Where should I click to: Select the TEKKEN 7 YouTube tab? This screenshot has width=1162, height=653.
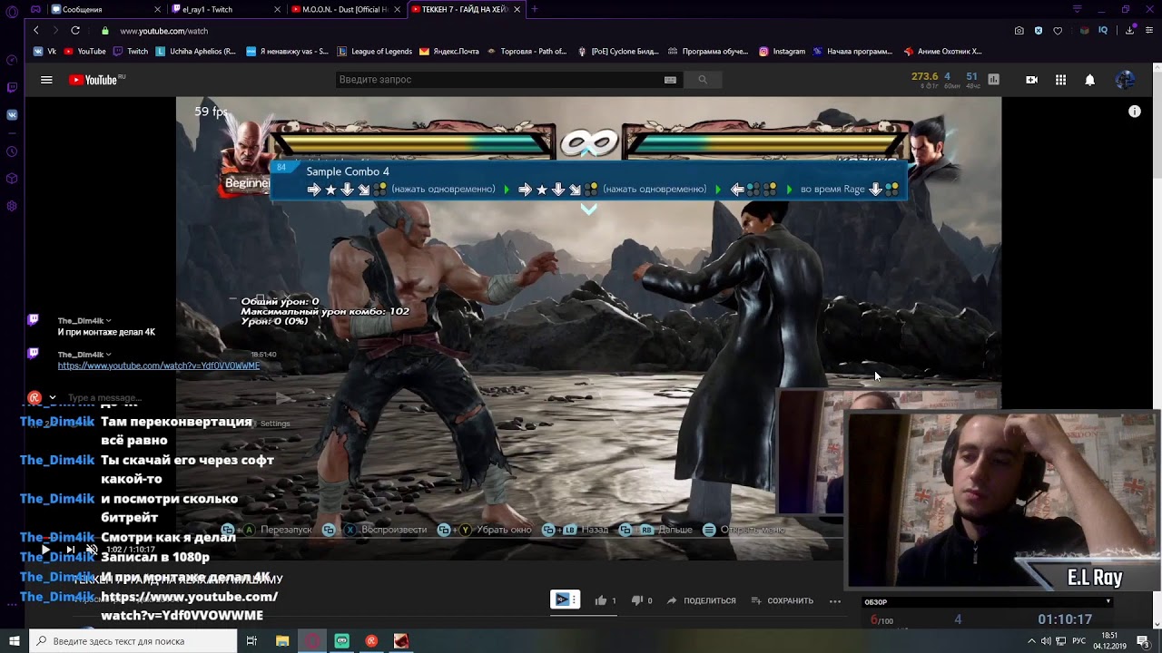[467, 9]
